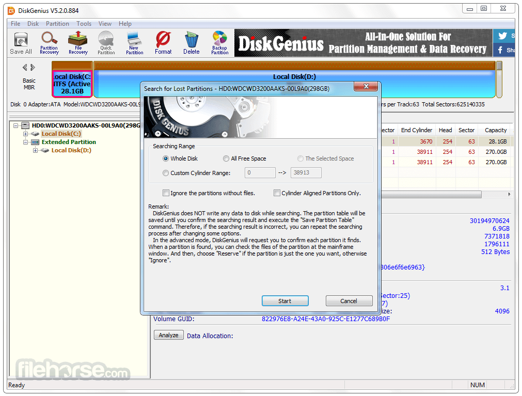Click the Analyze button
The image size is (522, 396).
tap(168, 335)
